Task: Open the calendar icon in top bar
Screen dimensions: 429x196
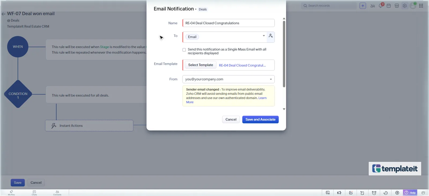Action: pos(389,6)
